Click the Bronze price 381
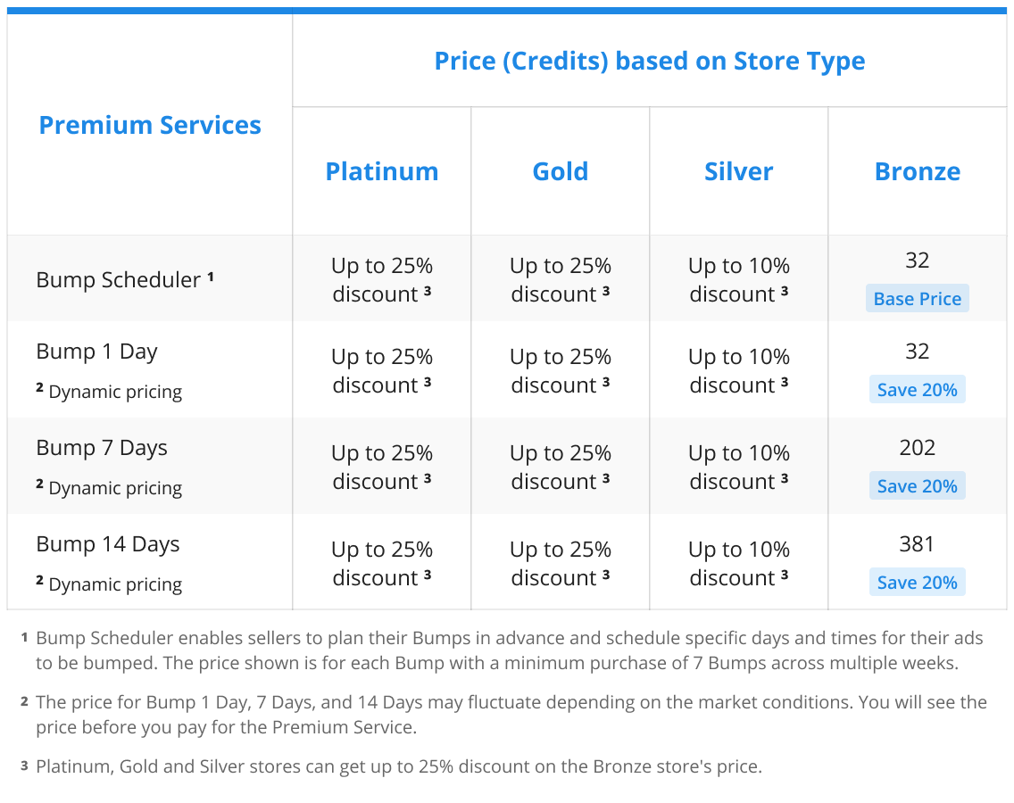1014x803 pixels. click(x=918, y=543)
